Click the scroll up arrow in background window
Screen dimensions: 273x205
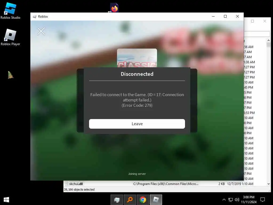268,40
